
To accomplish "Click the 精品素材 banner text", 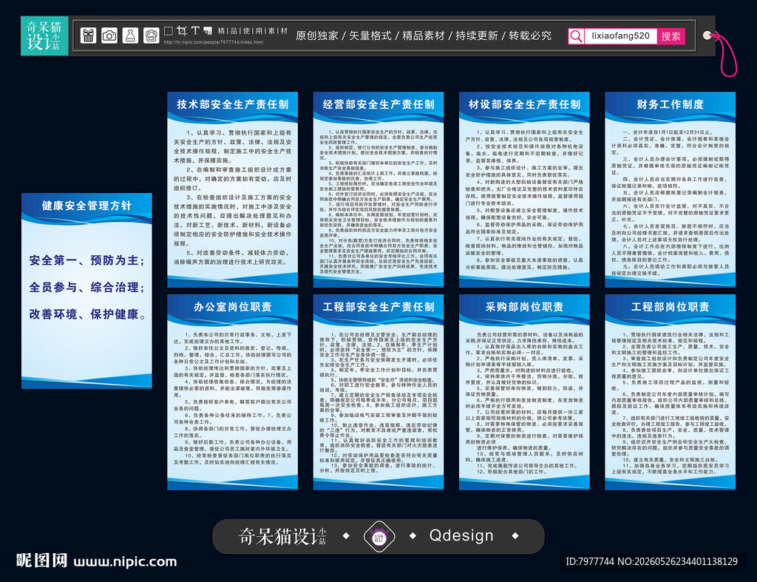I will point(424,35).
